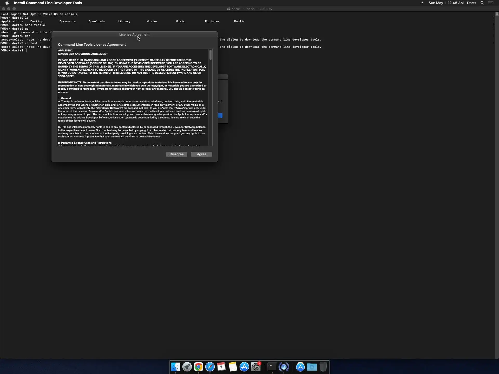
Task: Click the Agree button
Action: (201, 154)
